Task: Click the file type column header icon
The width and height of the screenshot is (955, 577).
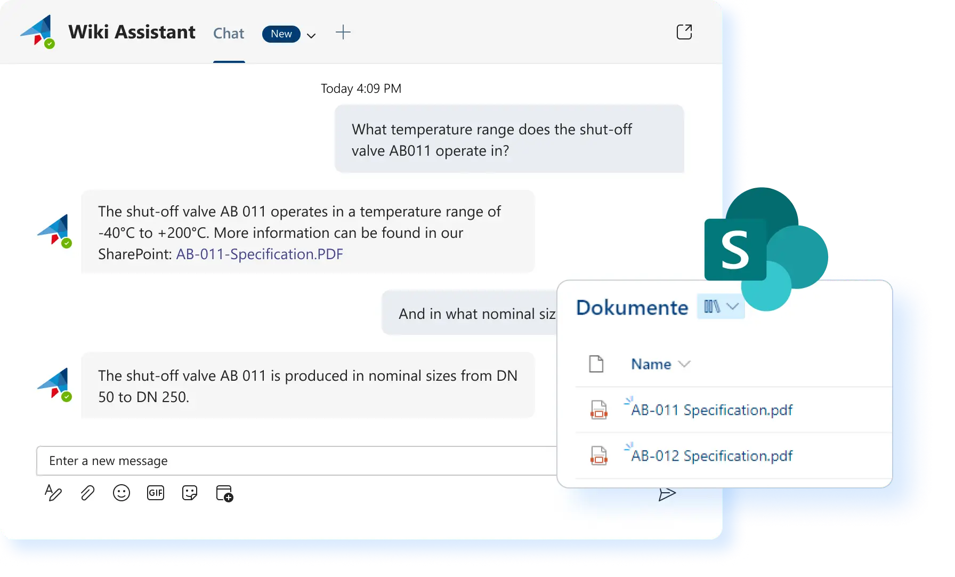Action: (x=596, y=364)
